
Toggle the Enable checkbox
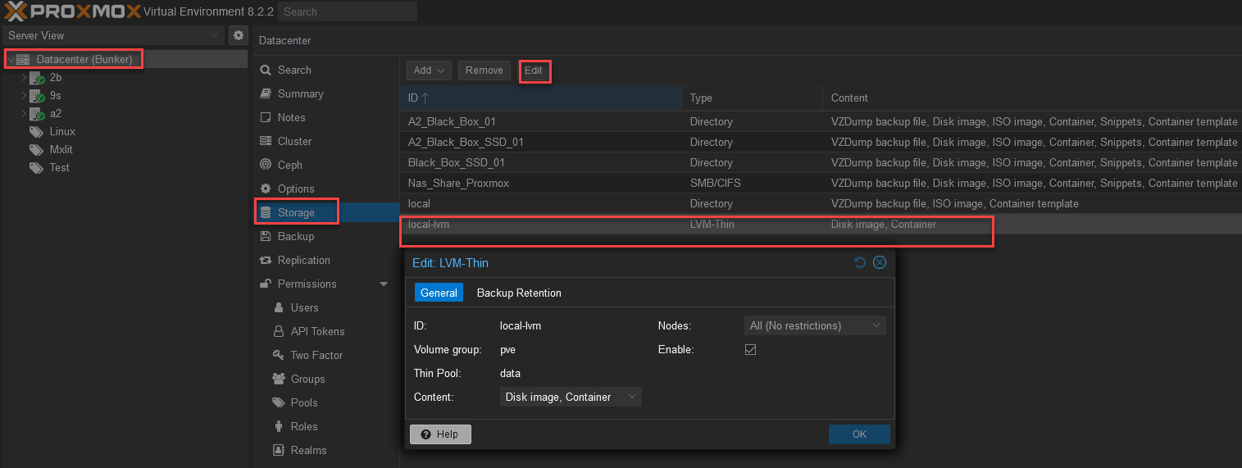point(750,349)
